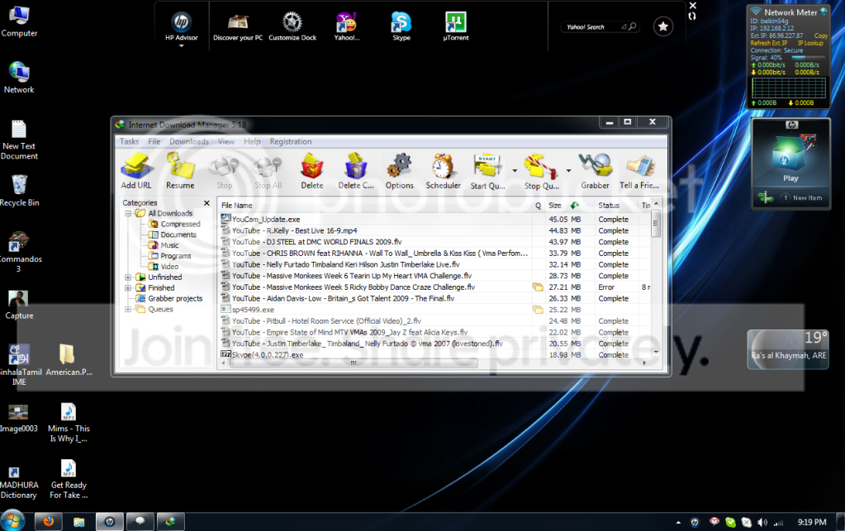Open the Yahoo! dock icon

[x=347, y=27]
